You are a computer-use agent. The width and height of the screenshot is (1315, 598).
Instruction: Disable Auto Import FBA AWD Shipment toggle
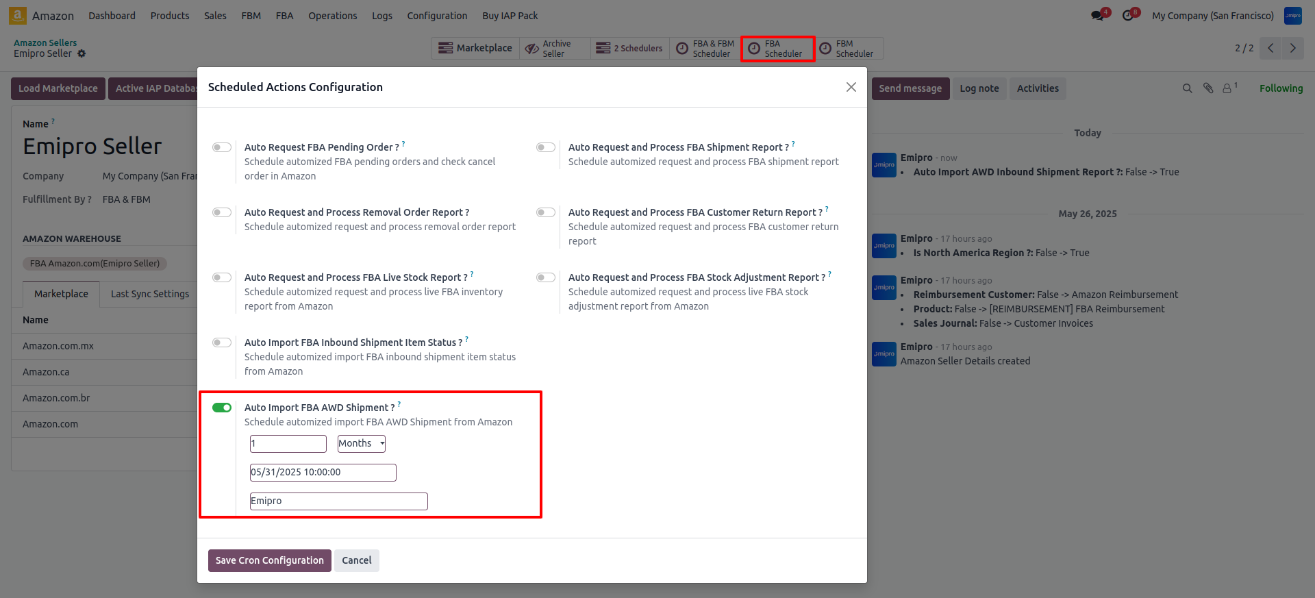point(222,408)
